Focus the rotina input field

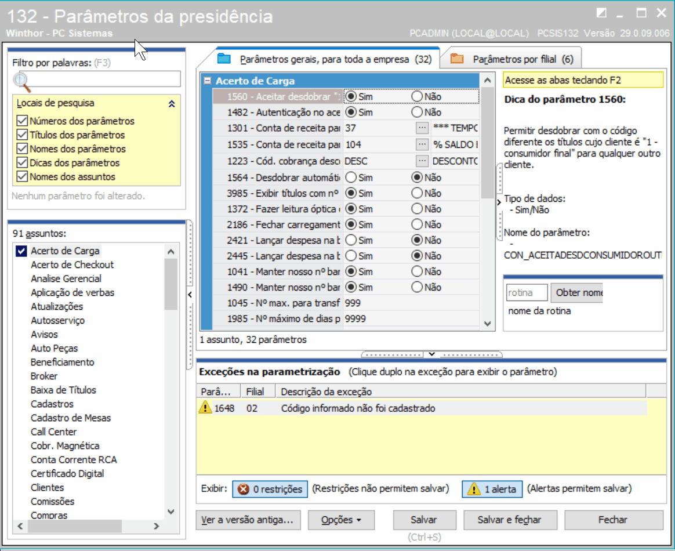tap(527, 293)
